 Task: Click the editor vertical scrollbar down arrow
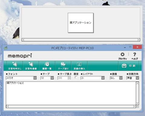(x=137, y=103)
